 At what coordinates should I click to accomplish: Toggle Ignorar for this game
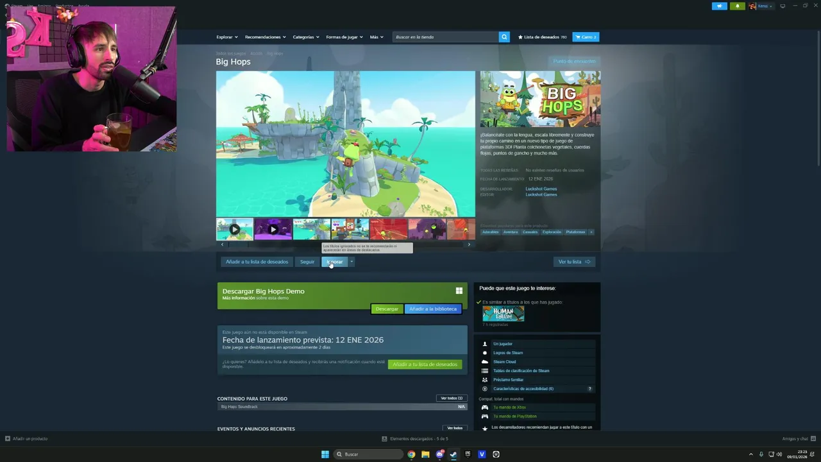click(x=335, y=262)
